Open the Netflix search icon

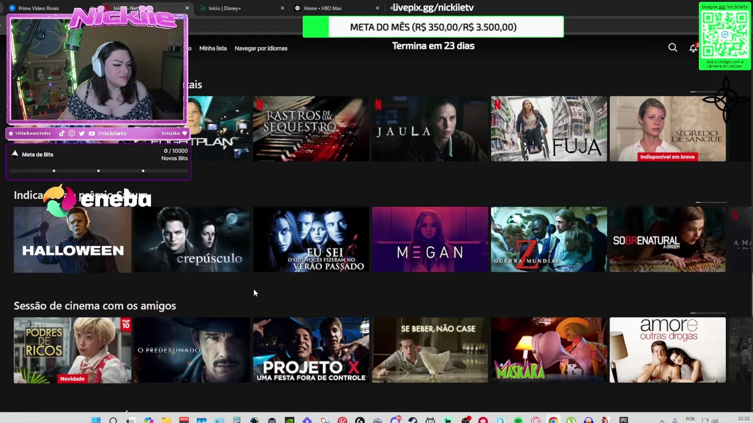pos(672,48)
